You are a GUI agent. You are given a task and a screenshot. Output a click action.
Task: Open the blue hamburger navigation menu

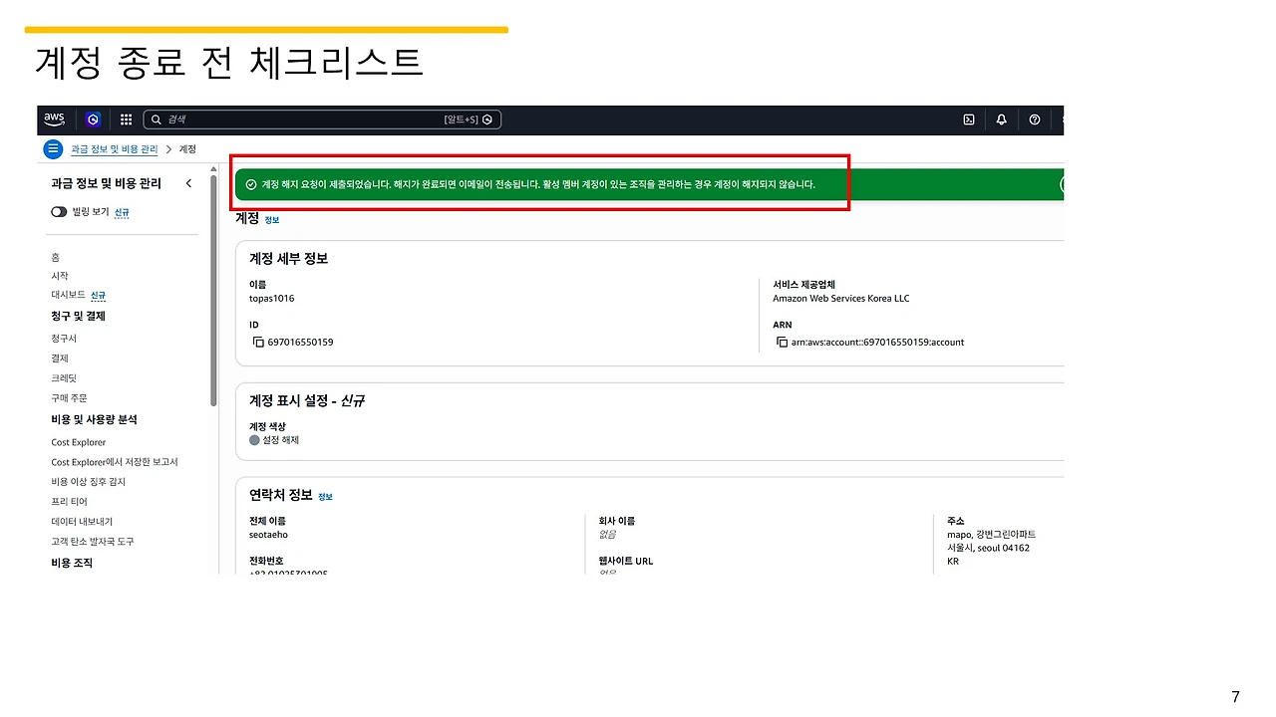[53, 149]
